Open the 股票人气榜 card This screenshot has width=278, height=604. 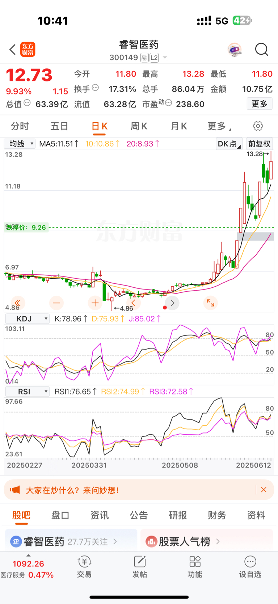point(206,541)
